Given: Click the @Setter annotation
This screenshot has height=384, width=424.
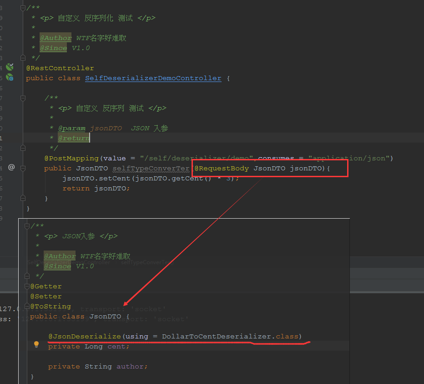Looking at the screenshot, I should pos(46,297).
